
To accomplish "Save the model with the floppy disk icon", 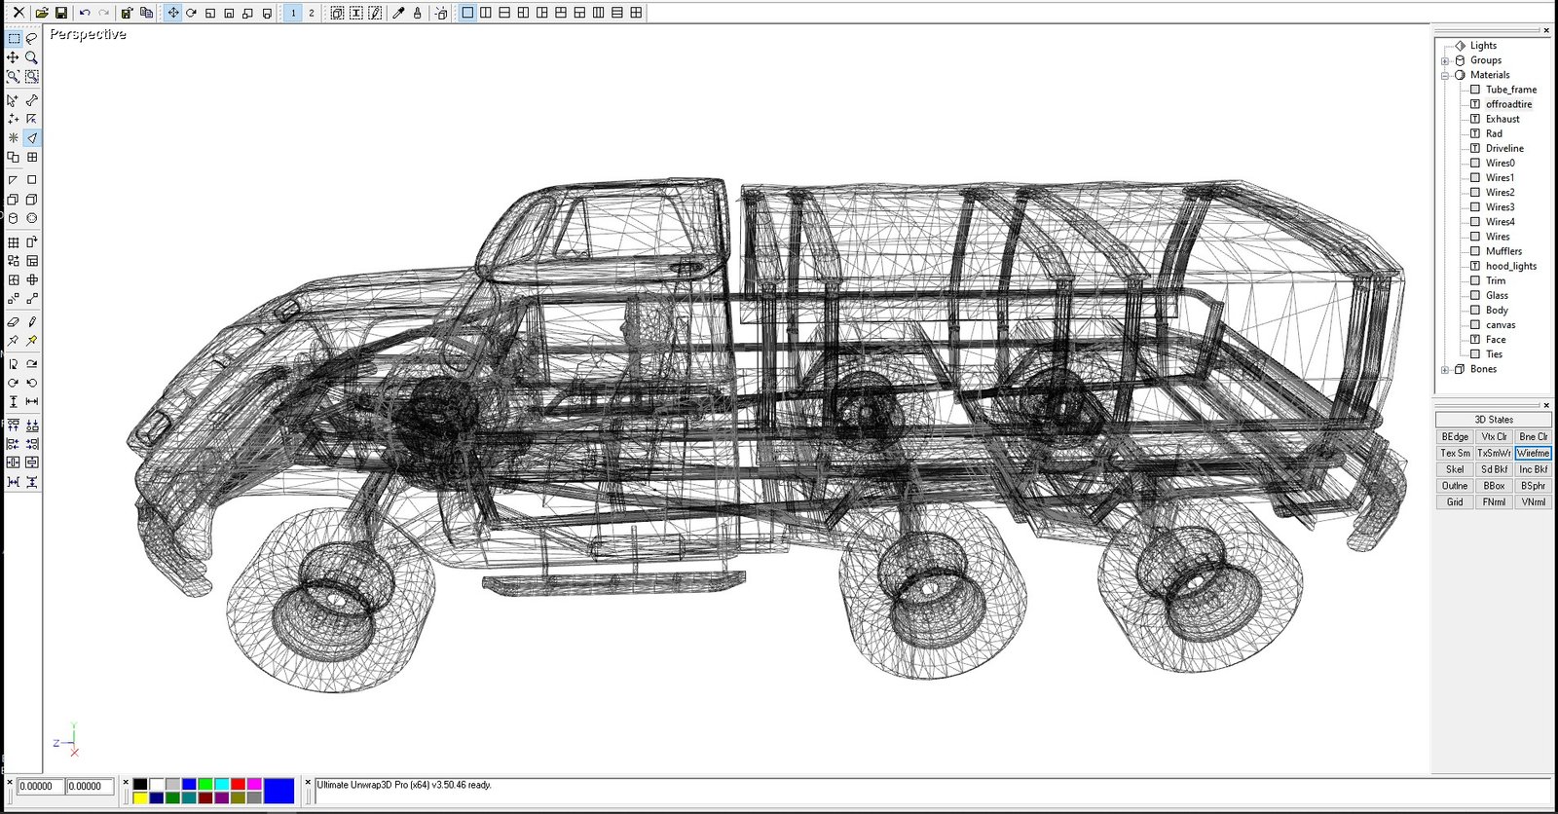I will pyautogui.click(x=61, y=13).
